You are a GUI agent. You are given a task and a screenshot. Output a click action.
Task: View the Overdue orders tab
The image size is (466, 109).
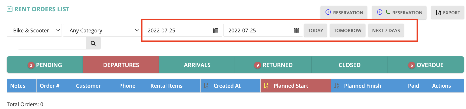pyautogui.click(x=426, y=65)
